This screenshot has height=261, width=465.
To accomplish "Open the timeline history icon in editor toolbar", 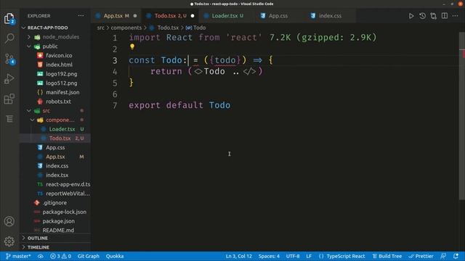I will (x=422, y=16).
